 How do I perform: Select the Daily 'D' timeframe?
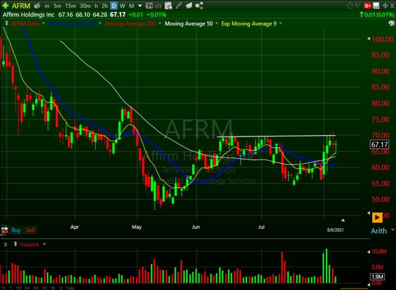(114, 6)
